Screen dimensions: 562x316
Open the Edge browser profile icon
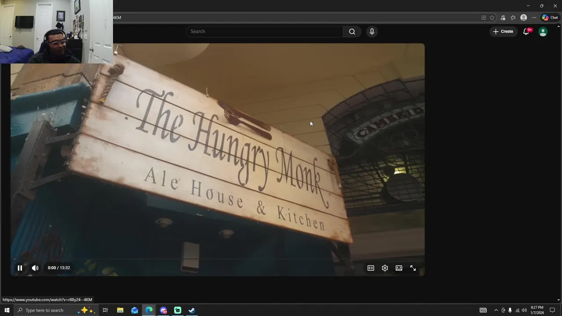(x=523, y=18)
